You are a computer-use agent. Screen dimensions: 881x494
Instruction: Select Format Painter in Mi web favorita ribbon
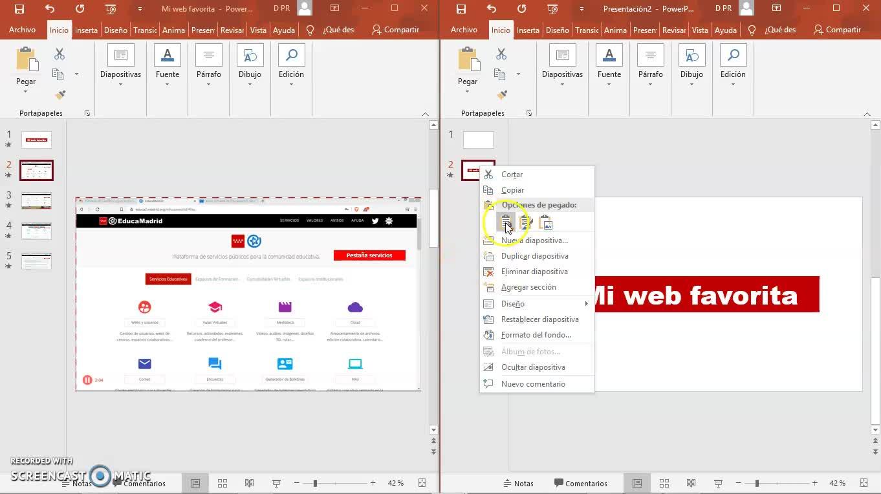(60, 95)
